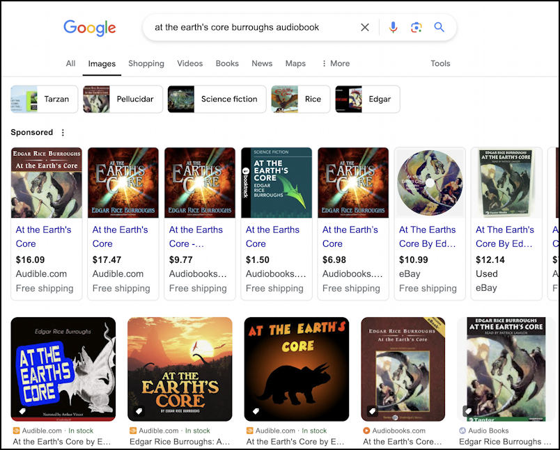Open the $16.09 Audible sponsored cover
560x450 pixels.
[x=47, y=182]
